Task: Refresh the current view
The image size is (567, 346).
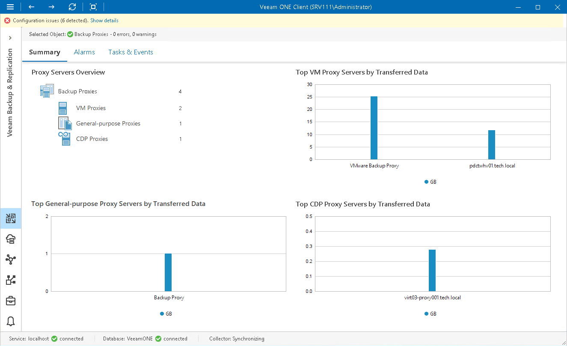Action: coord(72,7)
